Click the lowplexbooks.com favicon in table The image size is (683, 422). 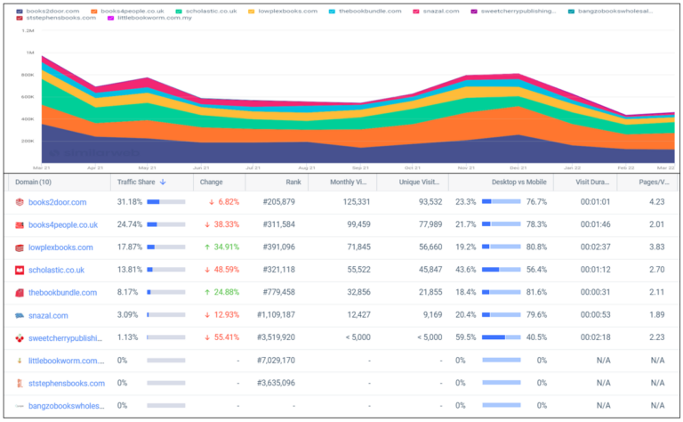coord(20,248)
